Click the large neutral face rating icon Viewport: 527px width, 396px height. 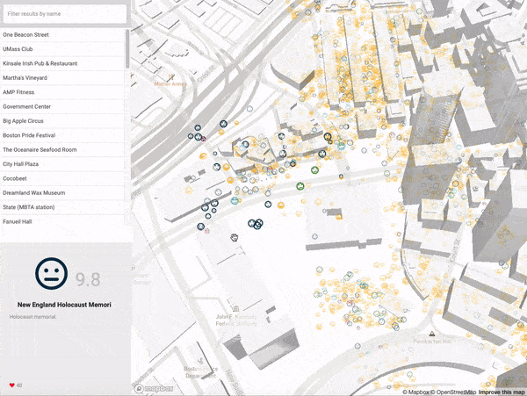coord(52,274)
